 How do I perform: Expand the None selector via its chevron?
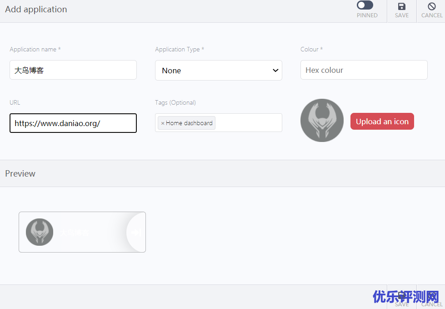pos(275,70)
